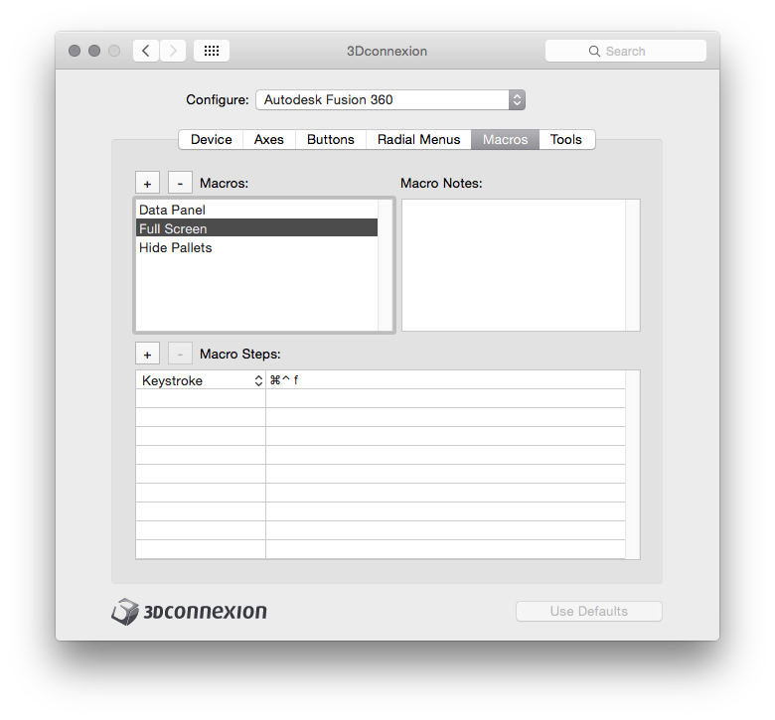775x720 pixels.
Task: Add a macro step with plus button
Action: 147,355
